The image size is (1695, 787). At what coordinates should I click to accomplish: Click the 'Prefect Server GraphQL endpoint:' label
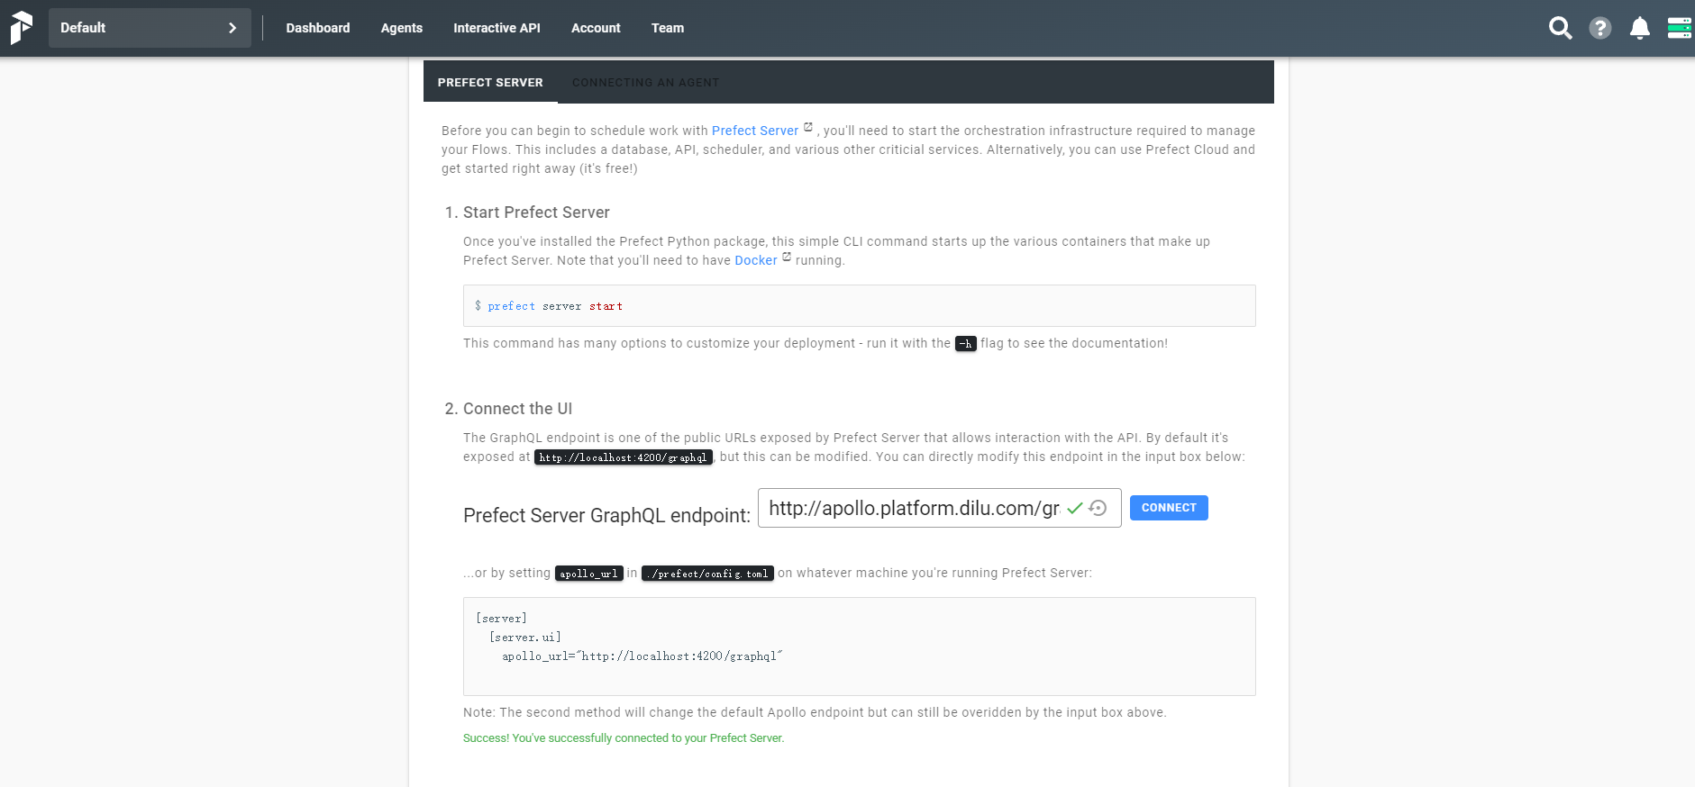[x=606, y=516]
